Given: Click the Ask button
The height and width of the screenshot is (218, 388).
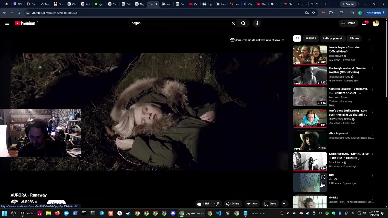Looking at the screenshot, I should coord(252,204).
